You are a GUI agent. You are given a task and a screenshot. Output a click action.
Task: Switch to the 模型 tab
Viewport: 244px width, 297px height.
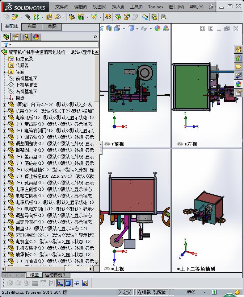click(x=34, y=275)
